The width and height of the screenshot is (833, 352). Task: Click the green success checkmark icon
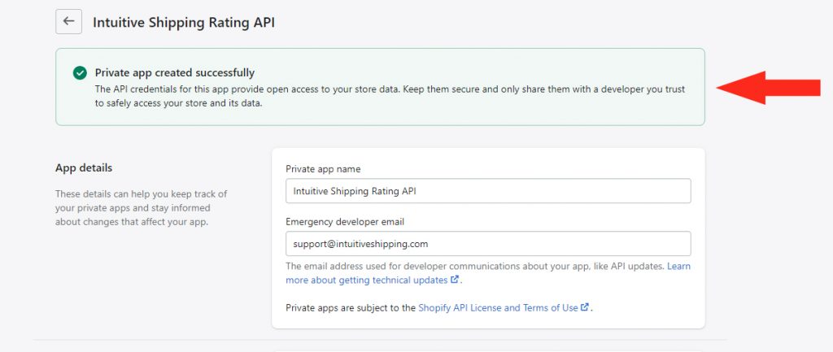[x=80, y=72]
